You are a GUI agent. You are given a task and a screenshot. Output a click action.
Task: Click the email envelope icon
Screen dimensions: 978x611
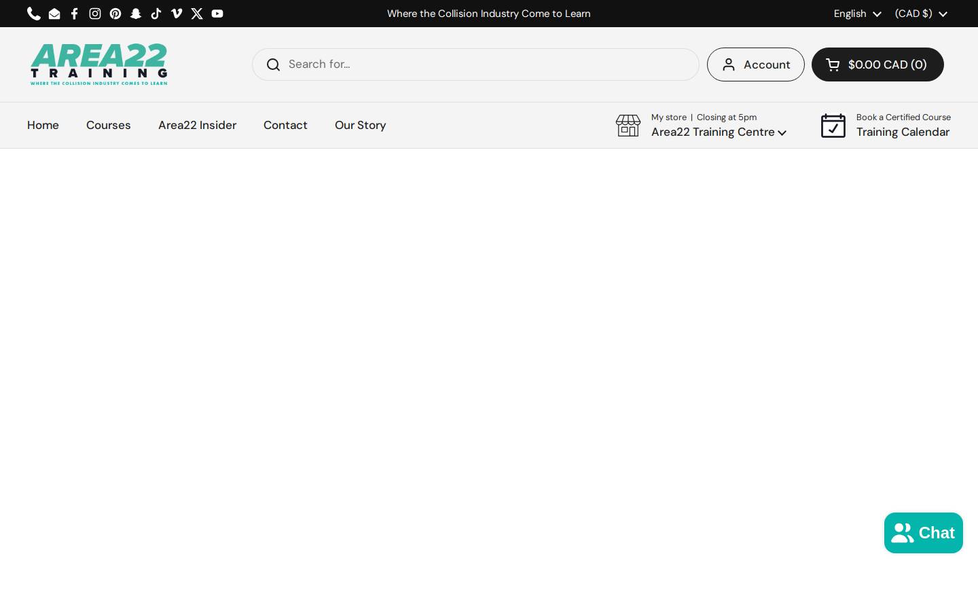(x=54, y=14)
